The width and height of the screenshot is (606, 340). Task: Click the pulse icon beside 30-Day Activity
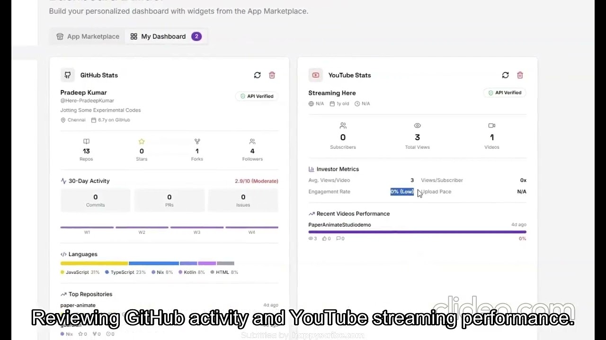[x=63, y=181]
